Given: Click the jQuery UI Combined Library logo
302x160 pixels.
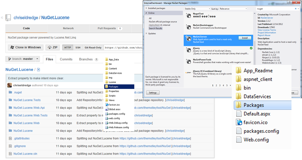Looking at the screenshot, I should point(188,72).
